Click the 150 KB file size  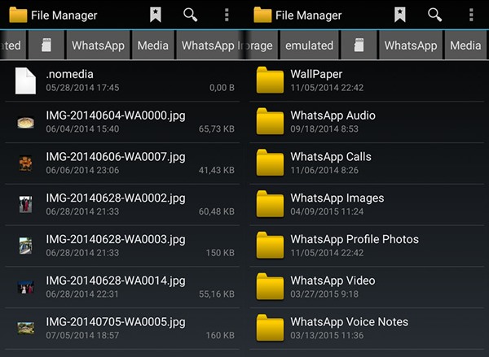tap(220, 253)
